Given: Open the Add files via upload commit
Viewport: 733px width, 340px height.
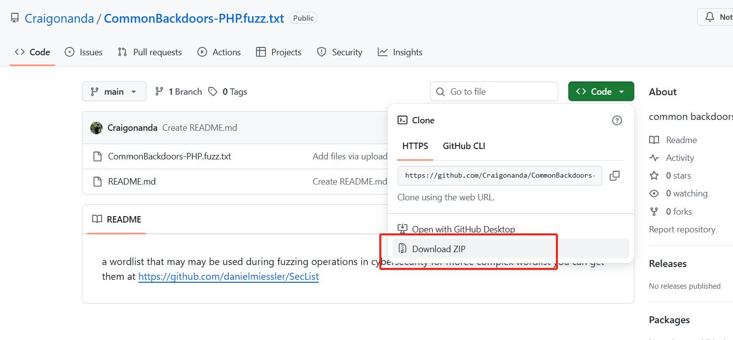Looking at the screenshot, I should (x=350, y=156).
